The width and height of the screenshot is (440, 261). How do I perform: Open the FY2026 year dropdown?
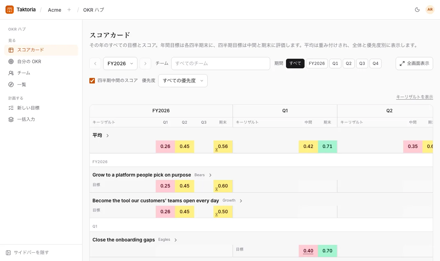(120, 64)
